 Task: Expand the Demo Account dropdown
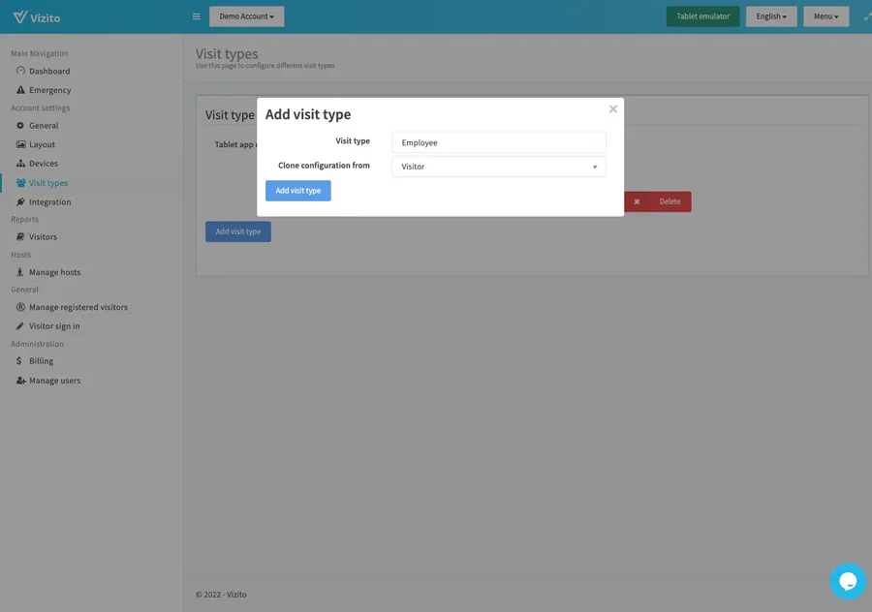point(247,15)
